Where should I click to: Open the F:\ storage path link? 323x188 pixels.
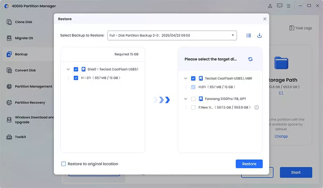pyautogui.click(x=281, y=93)
